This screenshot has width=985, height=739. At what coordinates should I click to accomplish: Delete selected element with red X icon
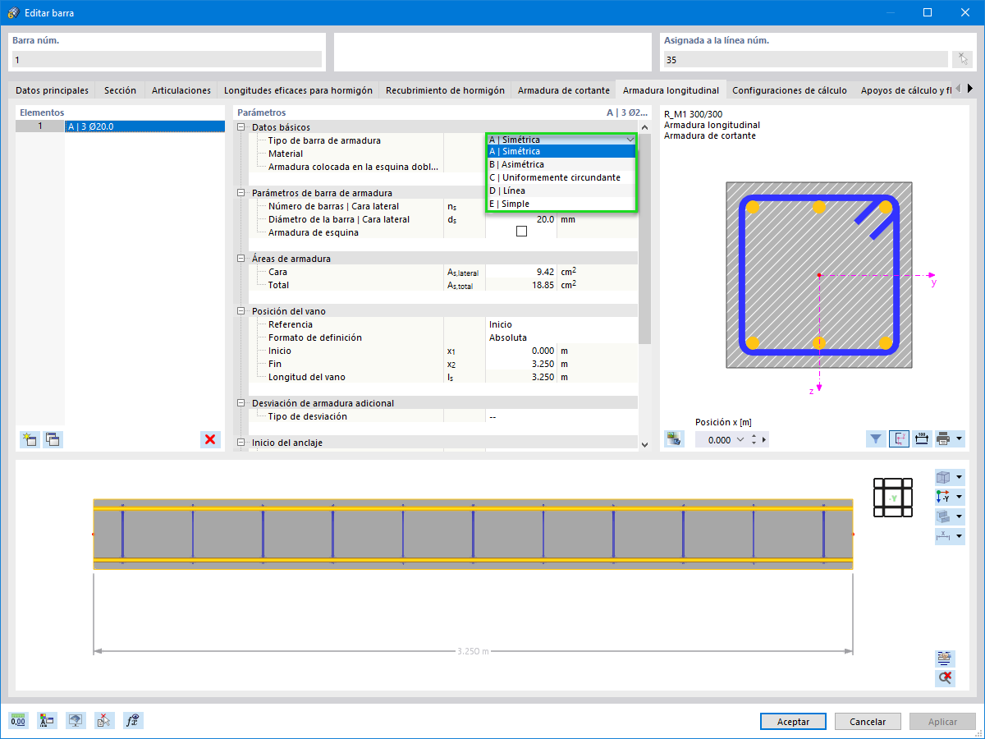point(211,439)
